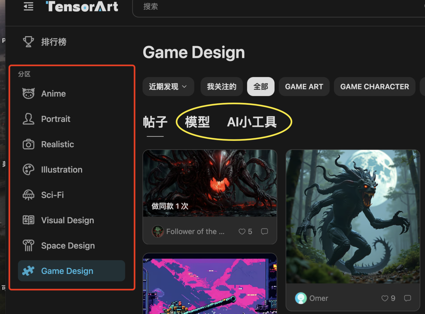The width and height of the screenshot is (425, 314).
Task: Toggle the 我关注的 filter
Action: (221, 86)
